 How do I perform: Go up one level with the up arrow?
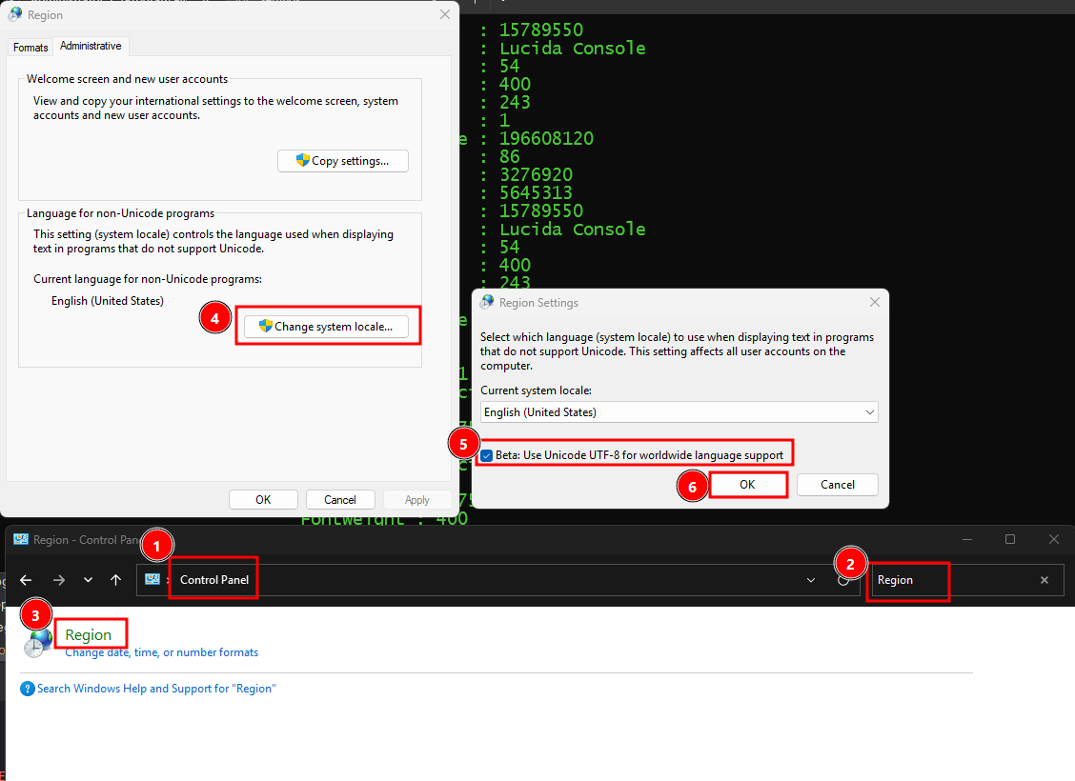pos(116,580)
